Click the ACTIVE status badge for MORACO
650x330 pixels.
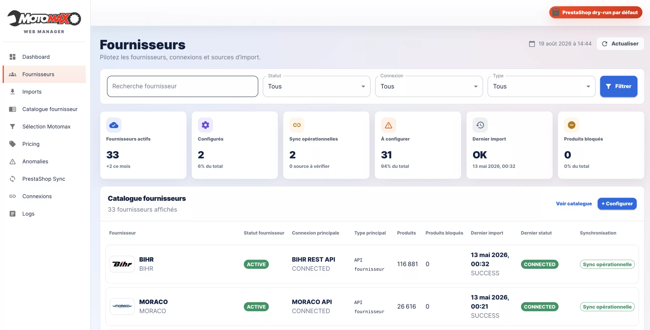(256, 307)
